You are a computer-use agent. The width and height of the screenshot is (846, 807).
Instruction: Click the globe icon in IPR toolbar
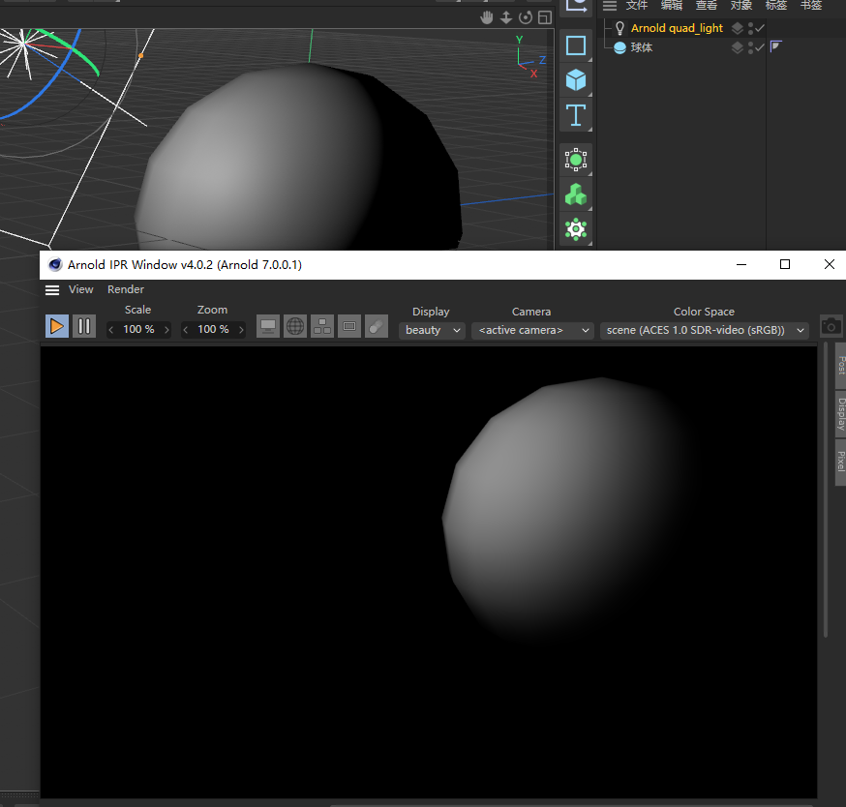295,327
